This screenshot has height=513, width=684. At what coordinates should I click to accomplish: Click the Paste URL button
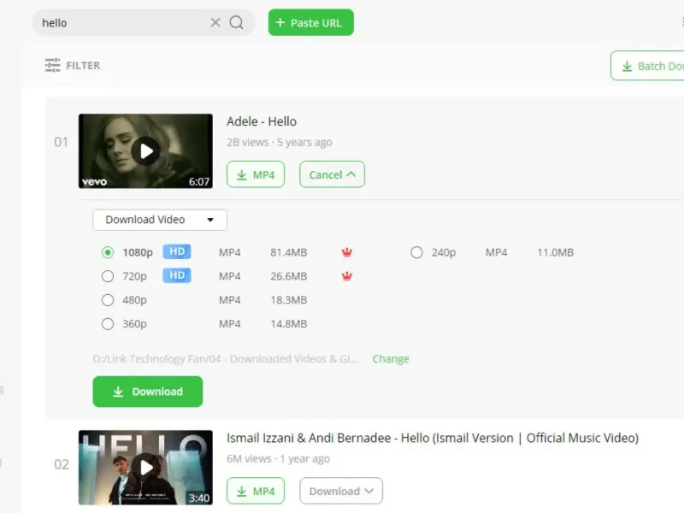[x=311, y=23]
